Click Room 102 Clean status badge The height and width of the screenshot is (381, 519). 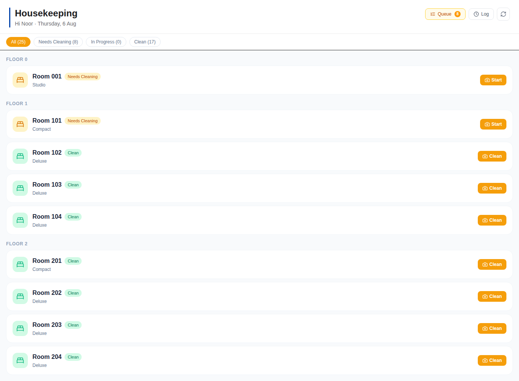(x=73, y=153)
